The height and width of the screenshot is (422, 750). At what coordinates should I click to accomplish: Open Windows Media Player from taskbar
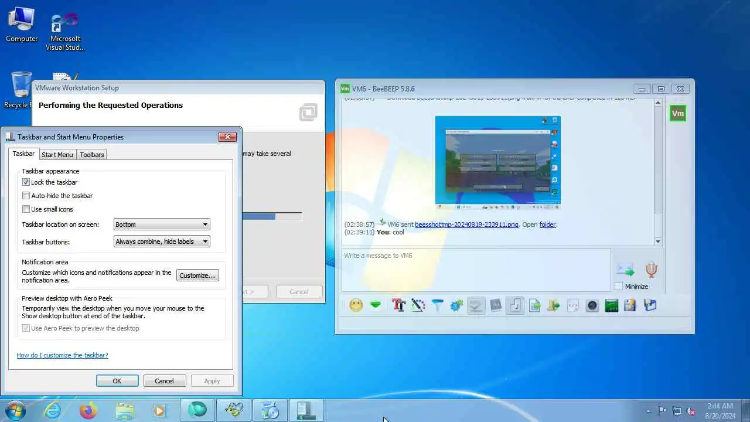[160, 410]
